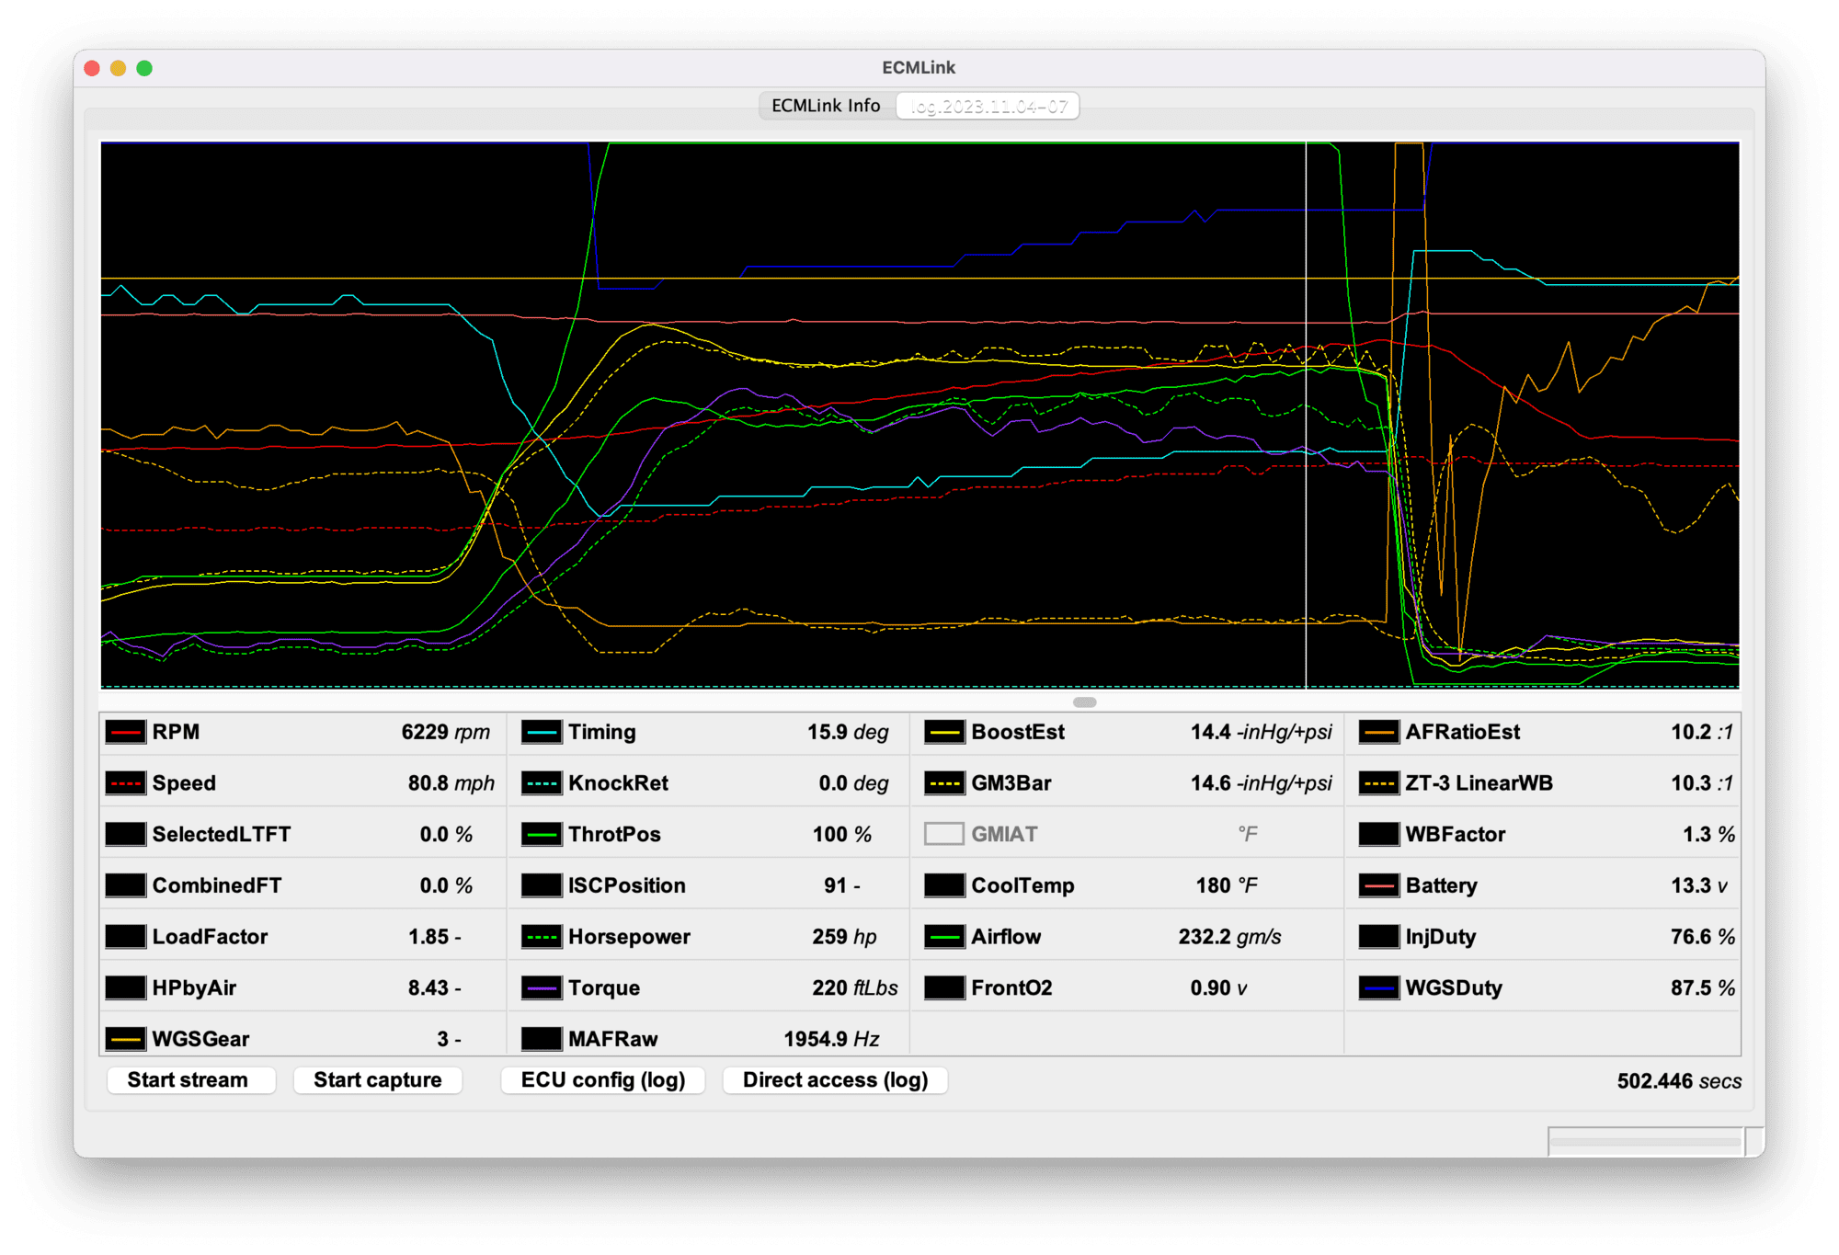Click the ZT-3 LinearWB dashed swatch
This screenshot has height=1255, width=1839.
1378,783
